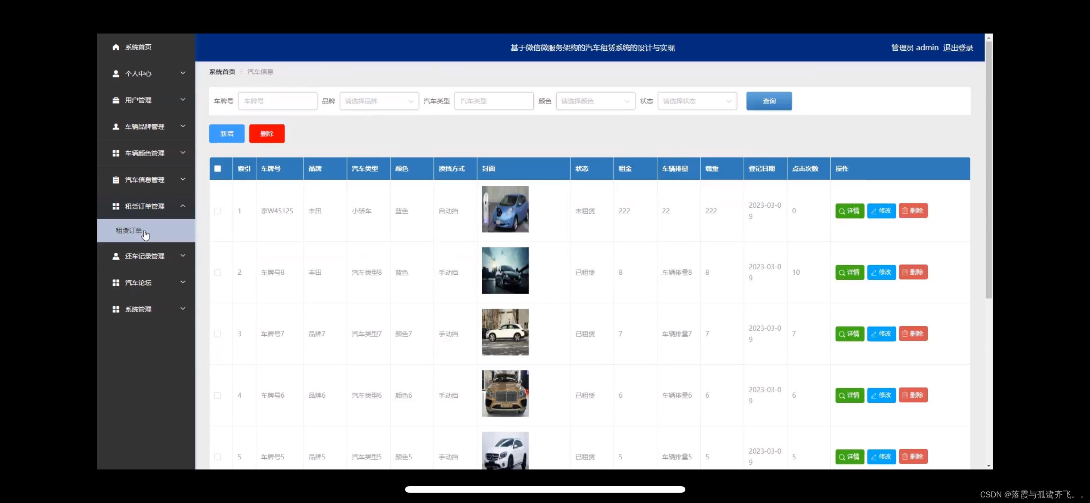Open 详情 for car 京W45125
This screenshot has width=1090, height=503.
point(849,211)
